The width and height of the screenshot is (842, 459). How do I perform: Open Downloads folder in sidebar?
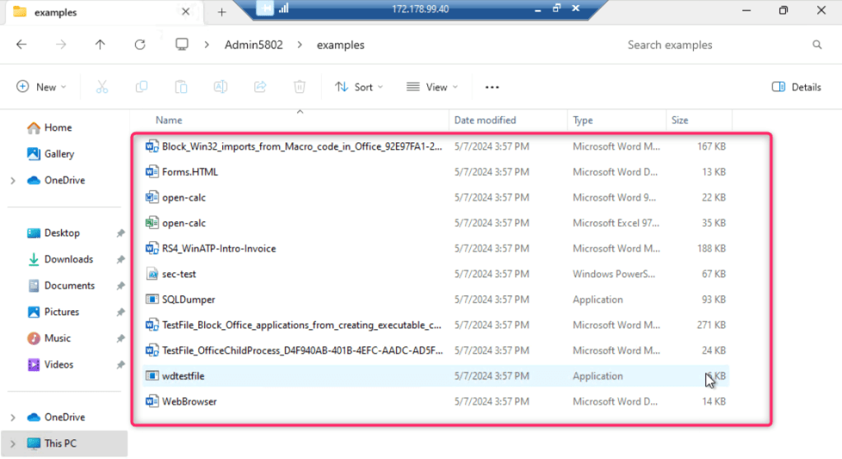tap(68, 259)
